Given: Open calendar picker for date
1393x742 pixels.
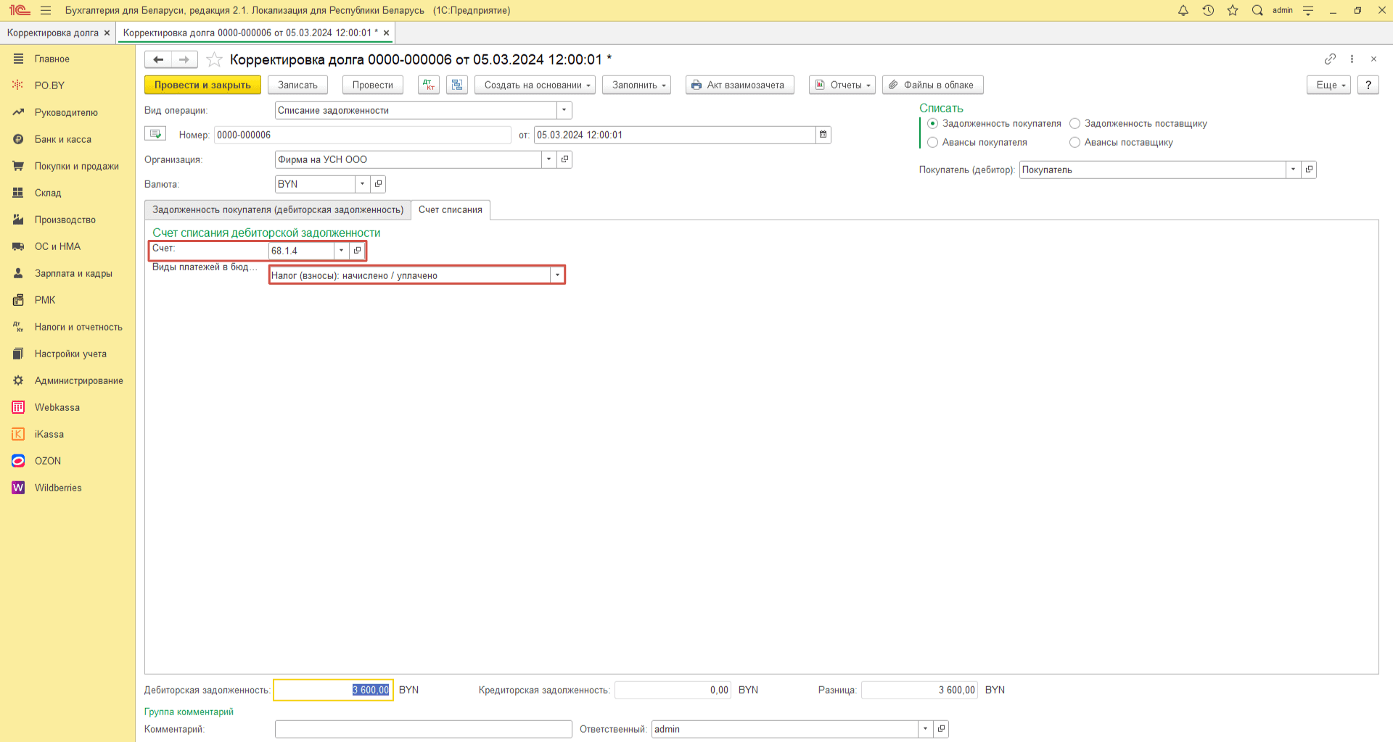Looking at the screenshot, I should tap(823, 135).
